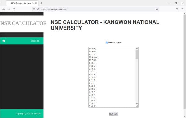Viewport: 186px width, 118px height.
Task: Click the shield tracking protection icon
Action: point(34,9)
